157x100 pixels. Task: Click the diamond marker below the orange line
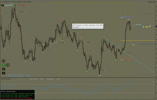click(133, 45)
